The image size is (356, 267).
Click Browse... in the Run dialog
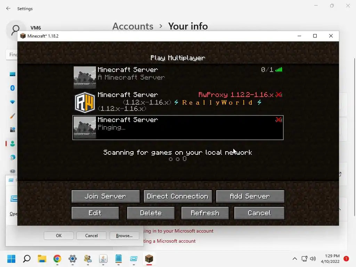tap(124, 236)
